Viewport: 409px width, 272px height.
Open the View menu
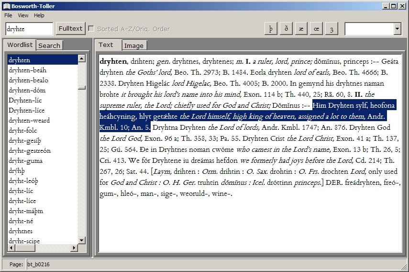pyautogui.click(x=23, y=15)
